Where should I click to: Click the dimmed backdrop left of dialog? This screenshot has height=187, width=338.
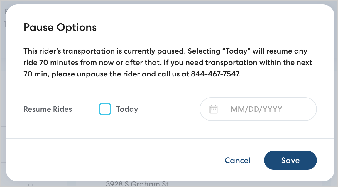[3, 88]
